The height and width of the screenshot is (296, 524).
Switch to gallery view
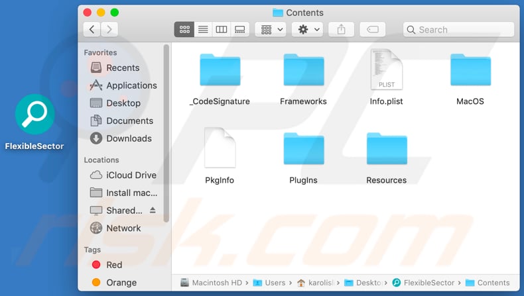tap(239, 30)
